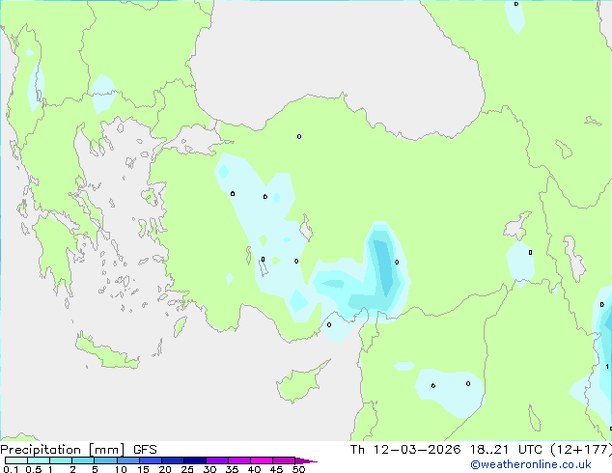Click the 10–15 mm legend color box
Viewport: 612px width, 473px height.
(x=127, y=460)
